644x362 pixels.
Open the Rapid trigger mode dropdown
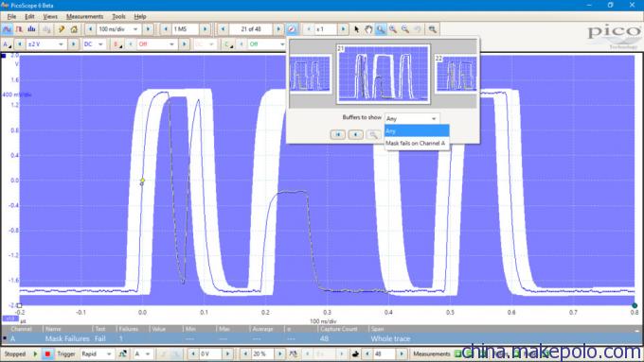pyautogui.click(x=97, y=353)
